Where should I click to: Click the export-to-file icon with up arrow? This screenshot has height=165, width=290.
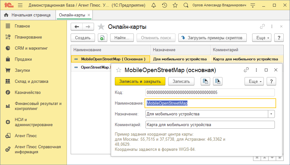coord(205,81)
